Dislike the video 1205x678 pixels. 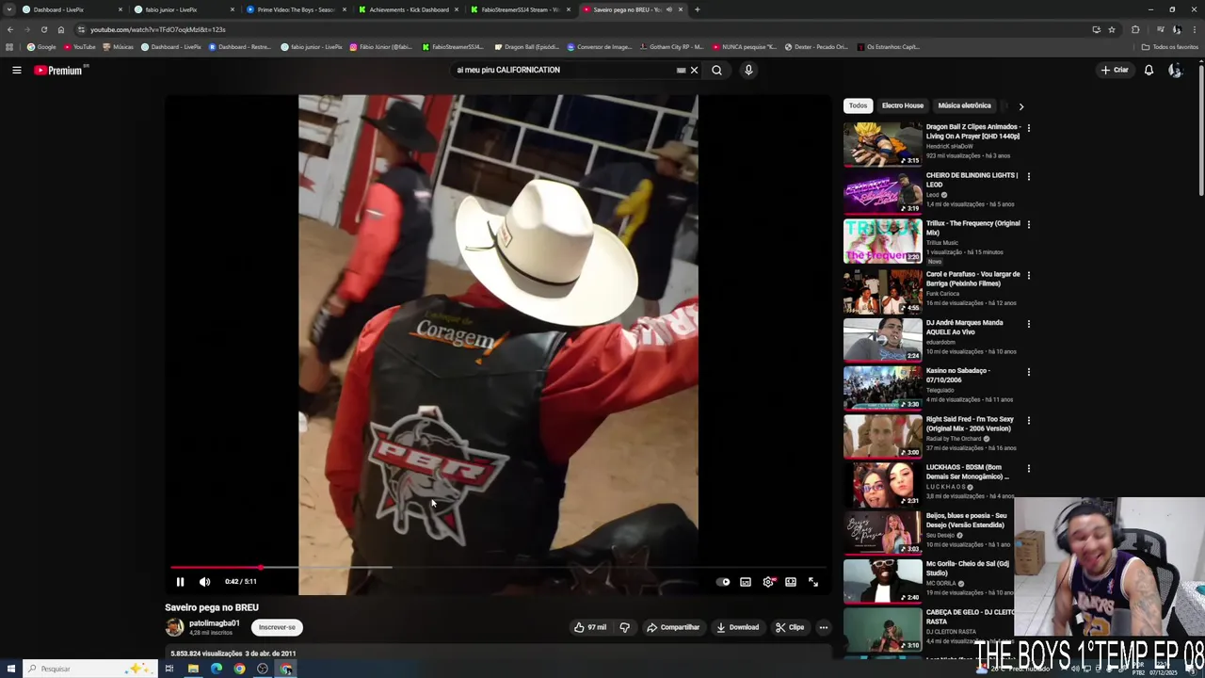pyautogui.click(x=624, y=627)
